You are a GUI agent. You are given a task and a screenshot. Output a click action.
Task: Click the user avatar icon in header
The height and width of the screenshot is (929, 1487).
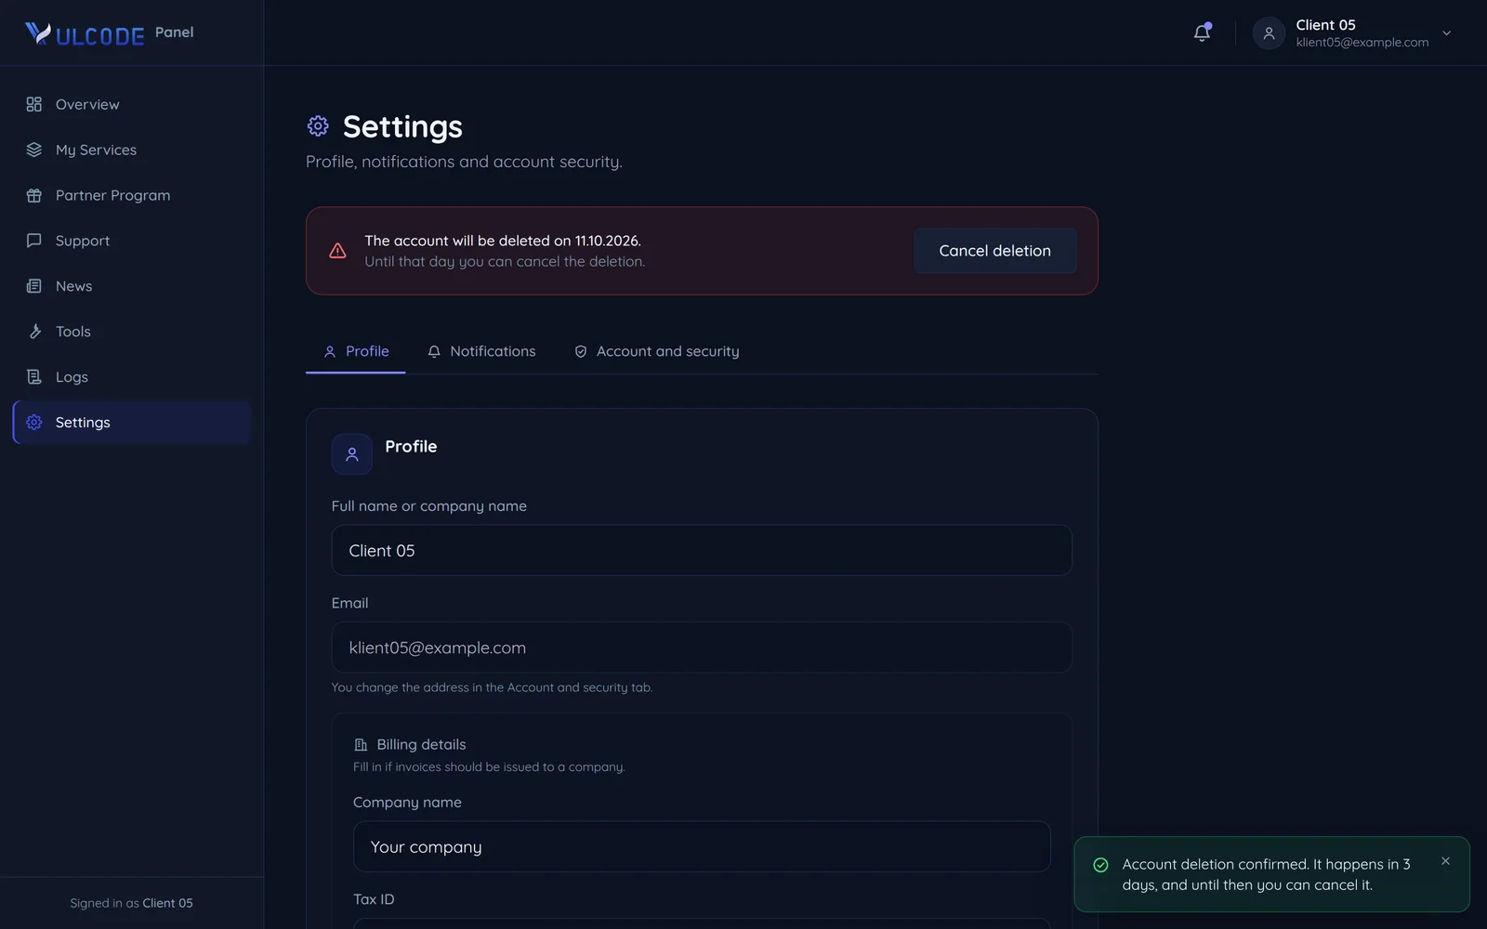click(1269, 33)
